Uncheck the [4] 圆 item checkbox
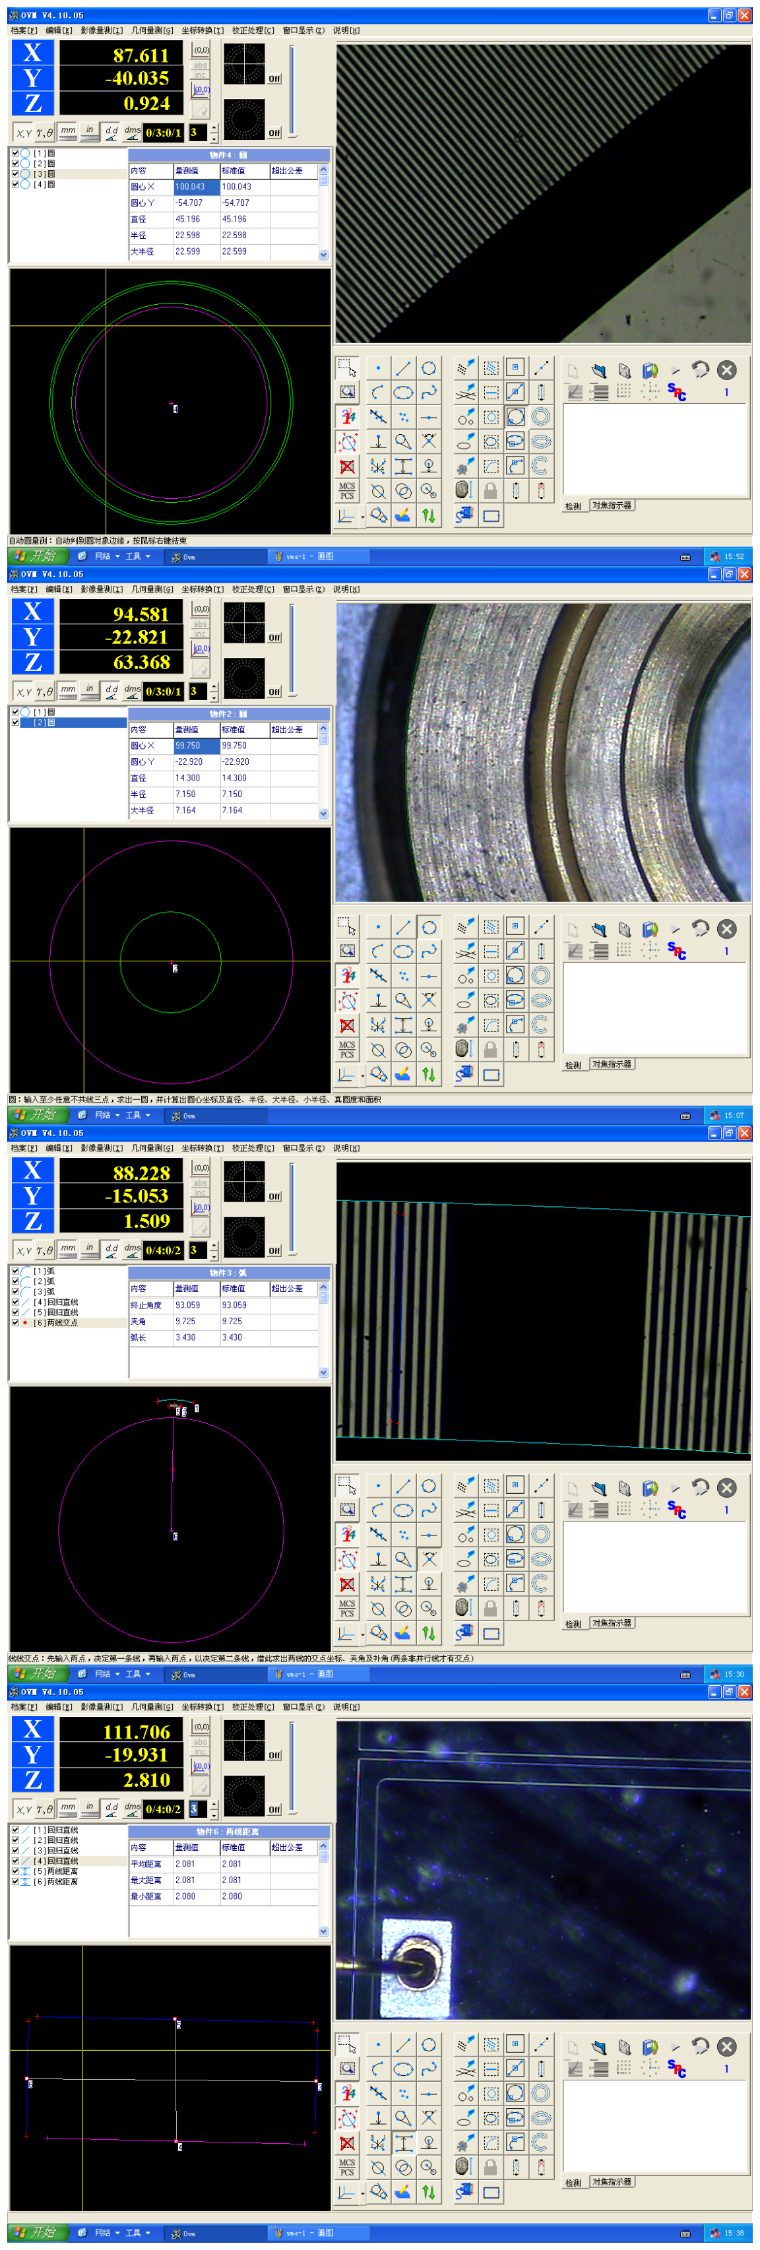760x2250 pixels. (x=15, y=184)
